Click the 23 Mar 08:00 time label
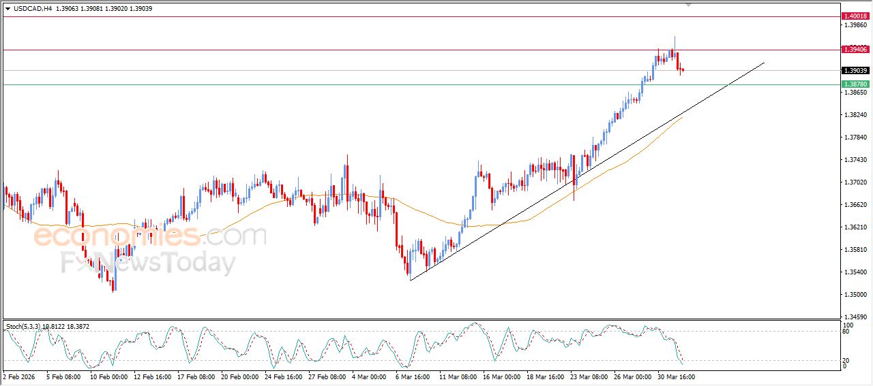 pos(589,376)
